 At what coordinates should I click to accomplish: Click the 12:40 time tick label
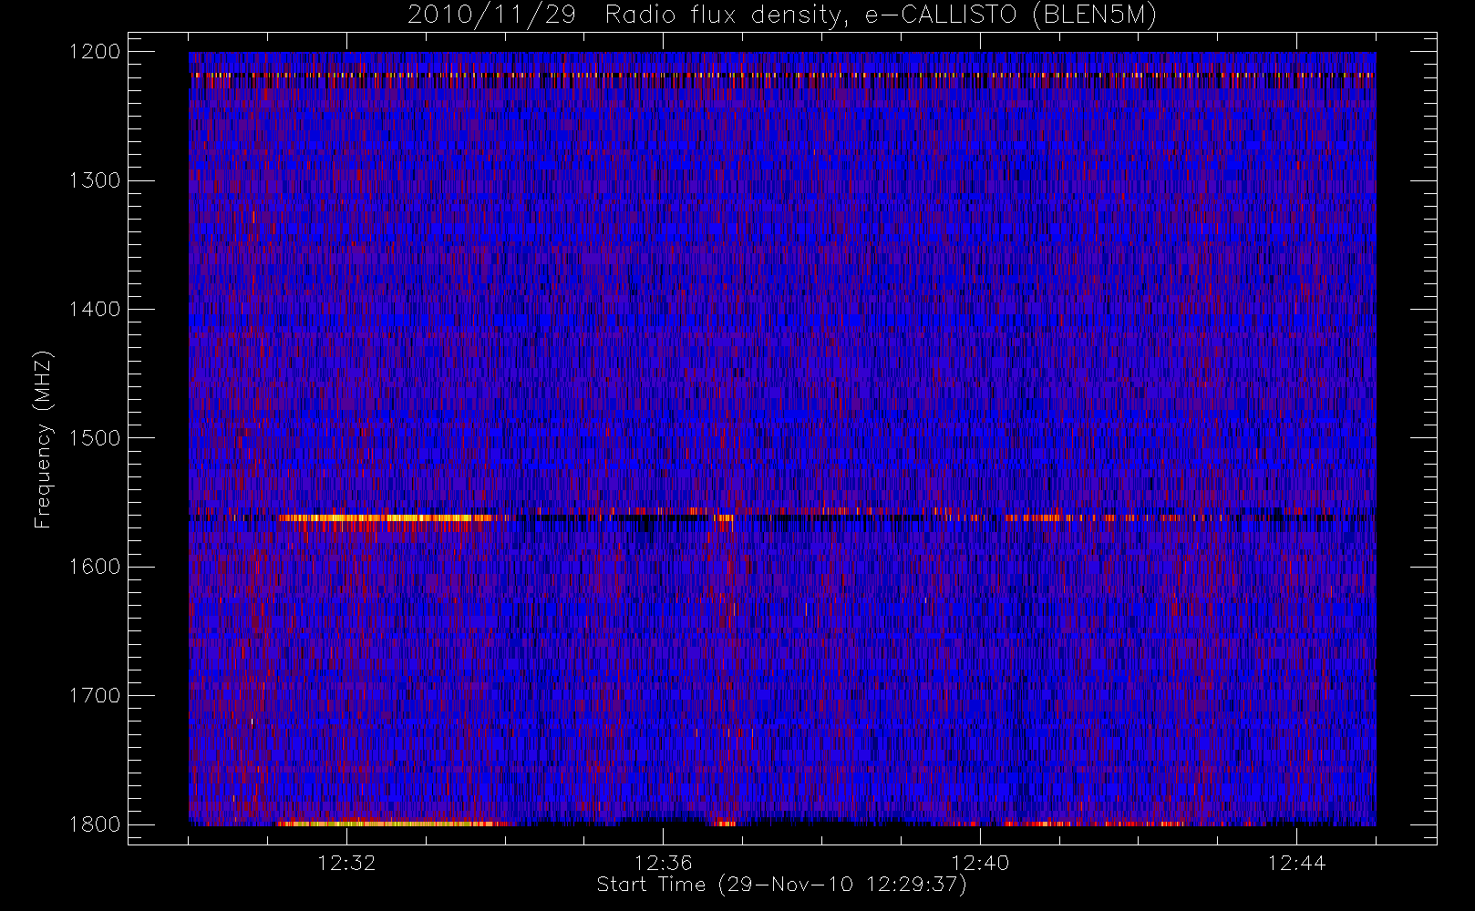[x=980, y=863]
